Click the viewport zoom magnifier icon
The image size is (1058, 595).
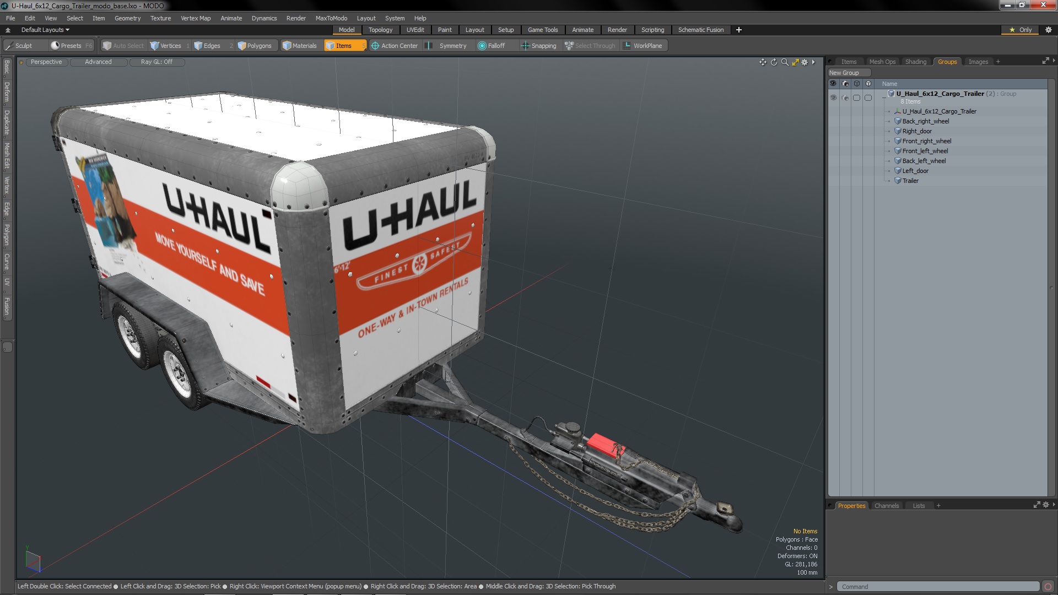[785, 62]
